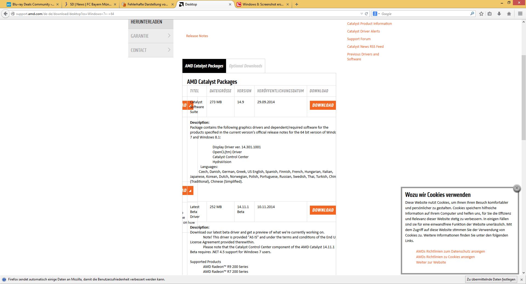This screenshot has width=526, height=284.
Task: Open the Release Notes link
Action: click(x=197, y=36)
